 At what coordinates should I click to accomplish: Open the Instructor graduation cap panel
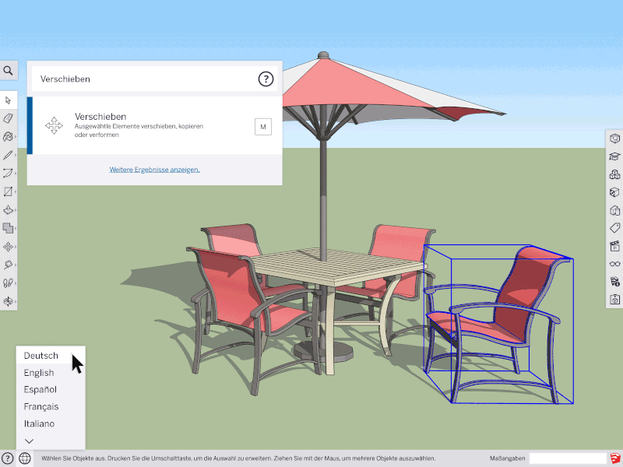tap(614, 156)
